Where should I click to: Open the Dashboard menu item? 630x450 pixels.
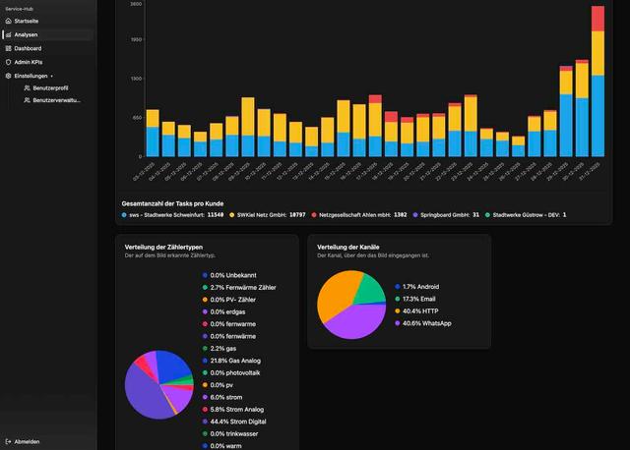coord(28,48)
